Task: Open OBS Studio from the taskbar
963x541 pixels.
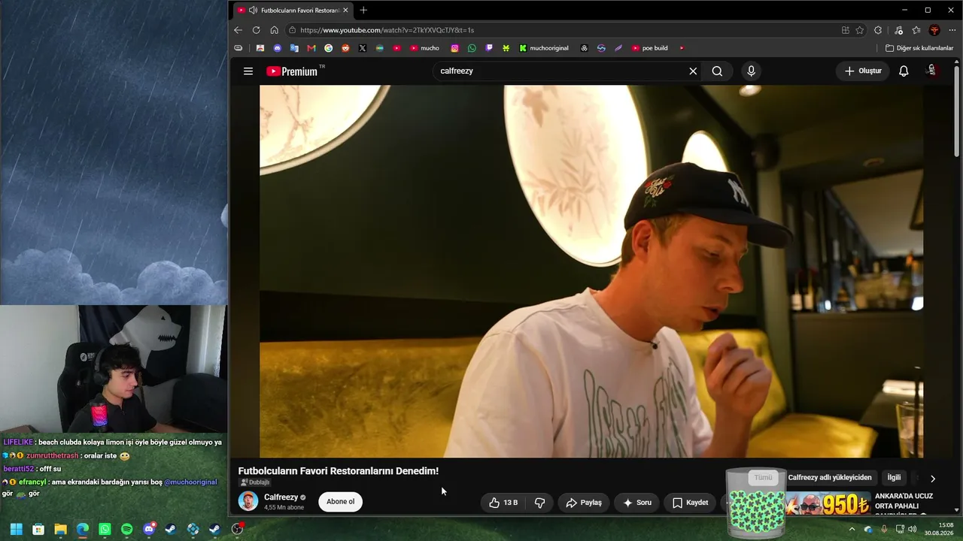Action: (237, 529)
